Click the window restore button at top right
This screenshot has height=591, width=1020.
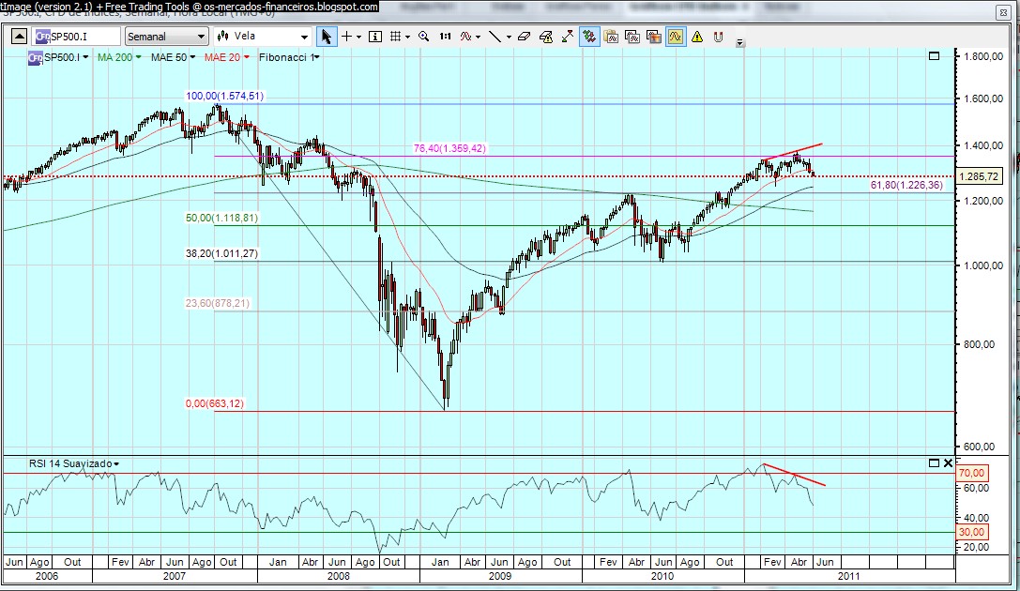point(1002,12)
